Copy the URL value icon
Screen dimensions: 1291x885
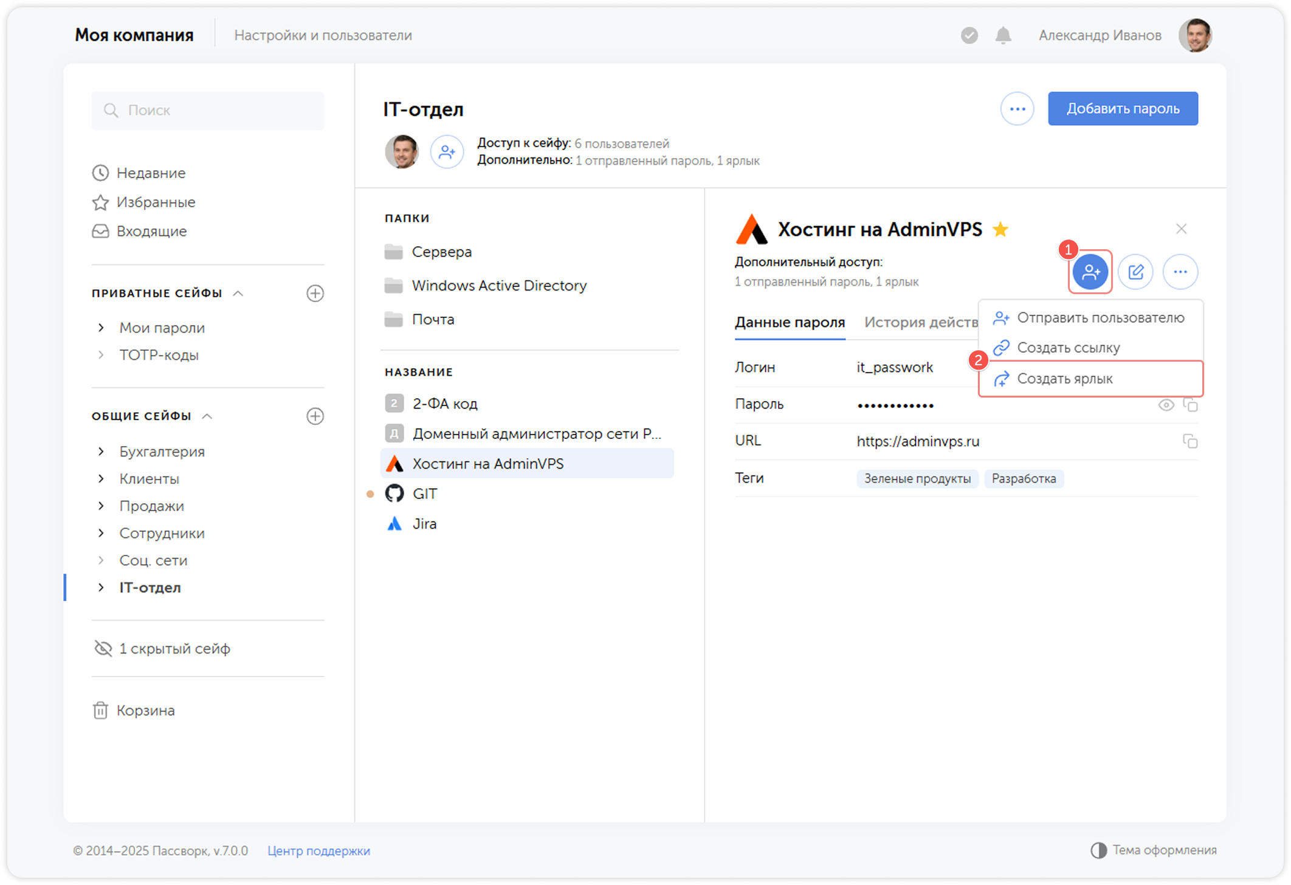(1190, 441)
